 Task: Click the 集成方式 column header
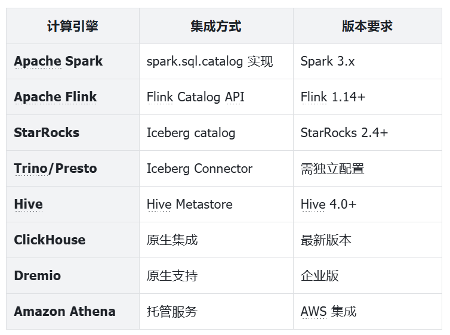(216, 26)
